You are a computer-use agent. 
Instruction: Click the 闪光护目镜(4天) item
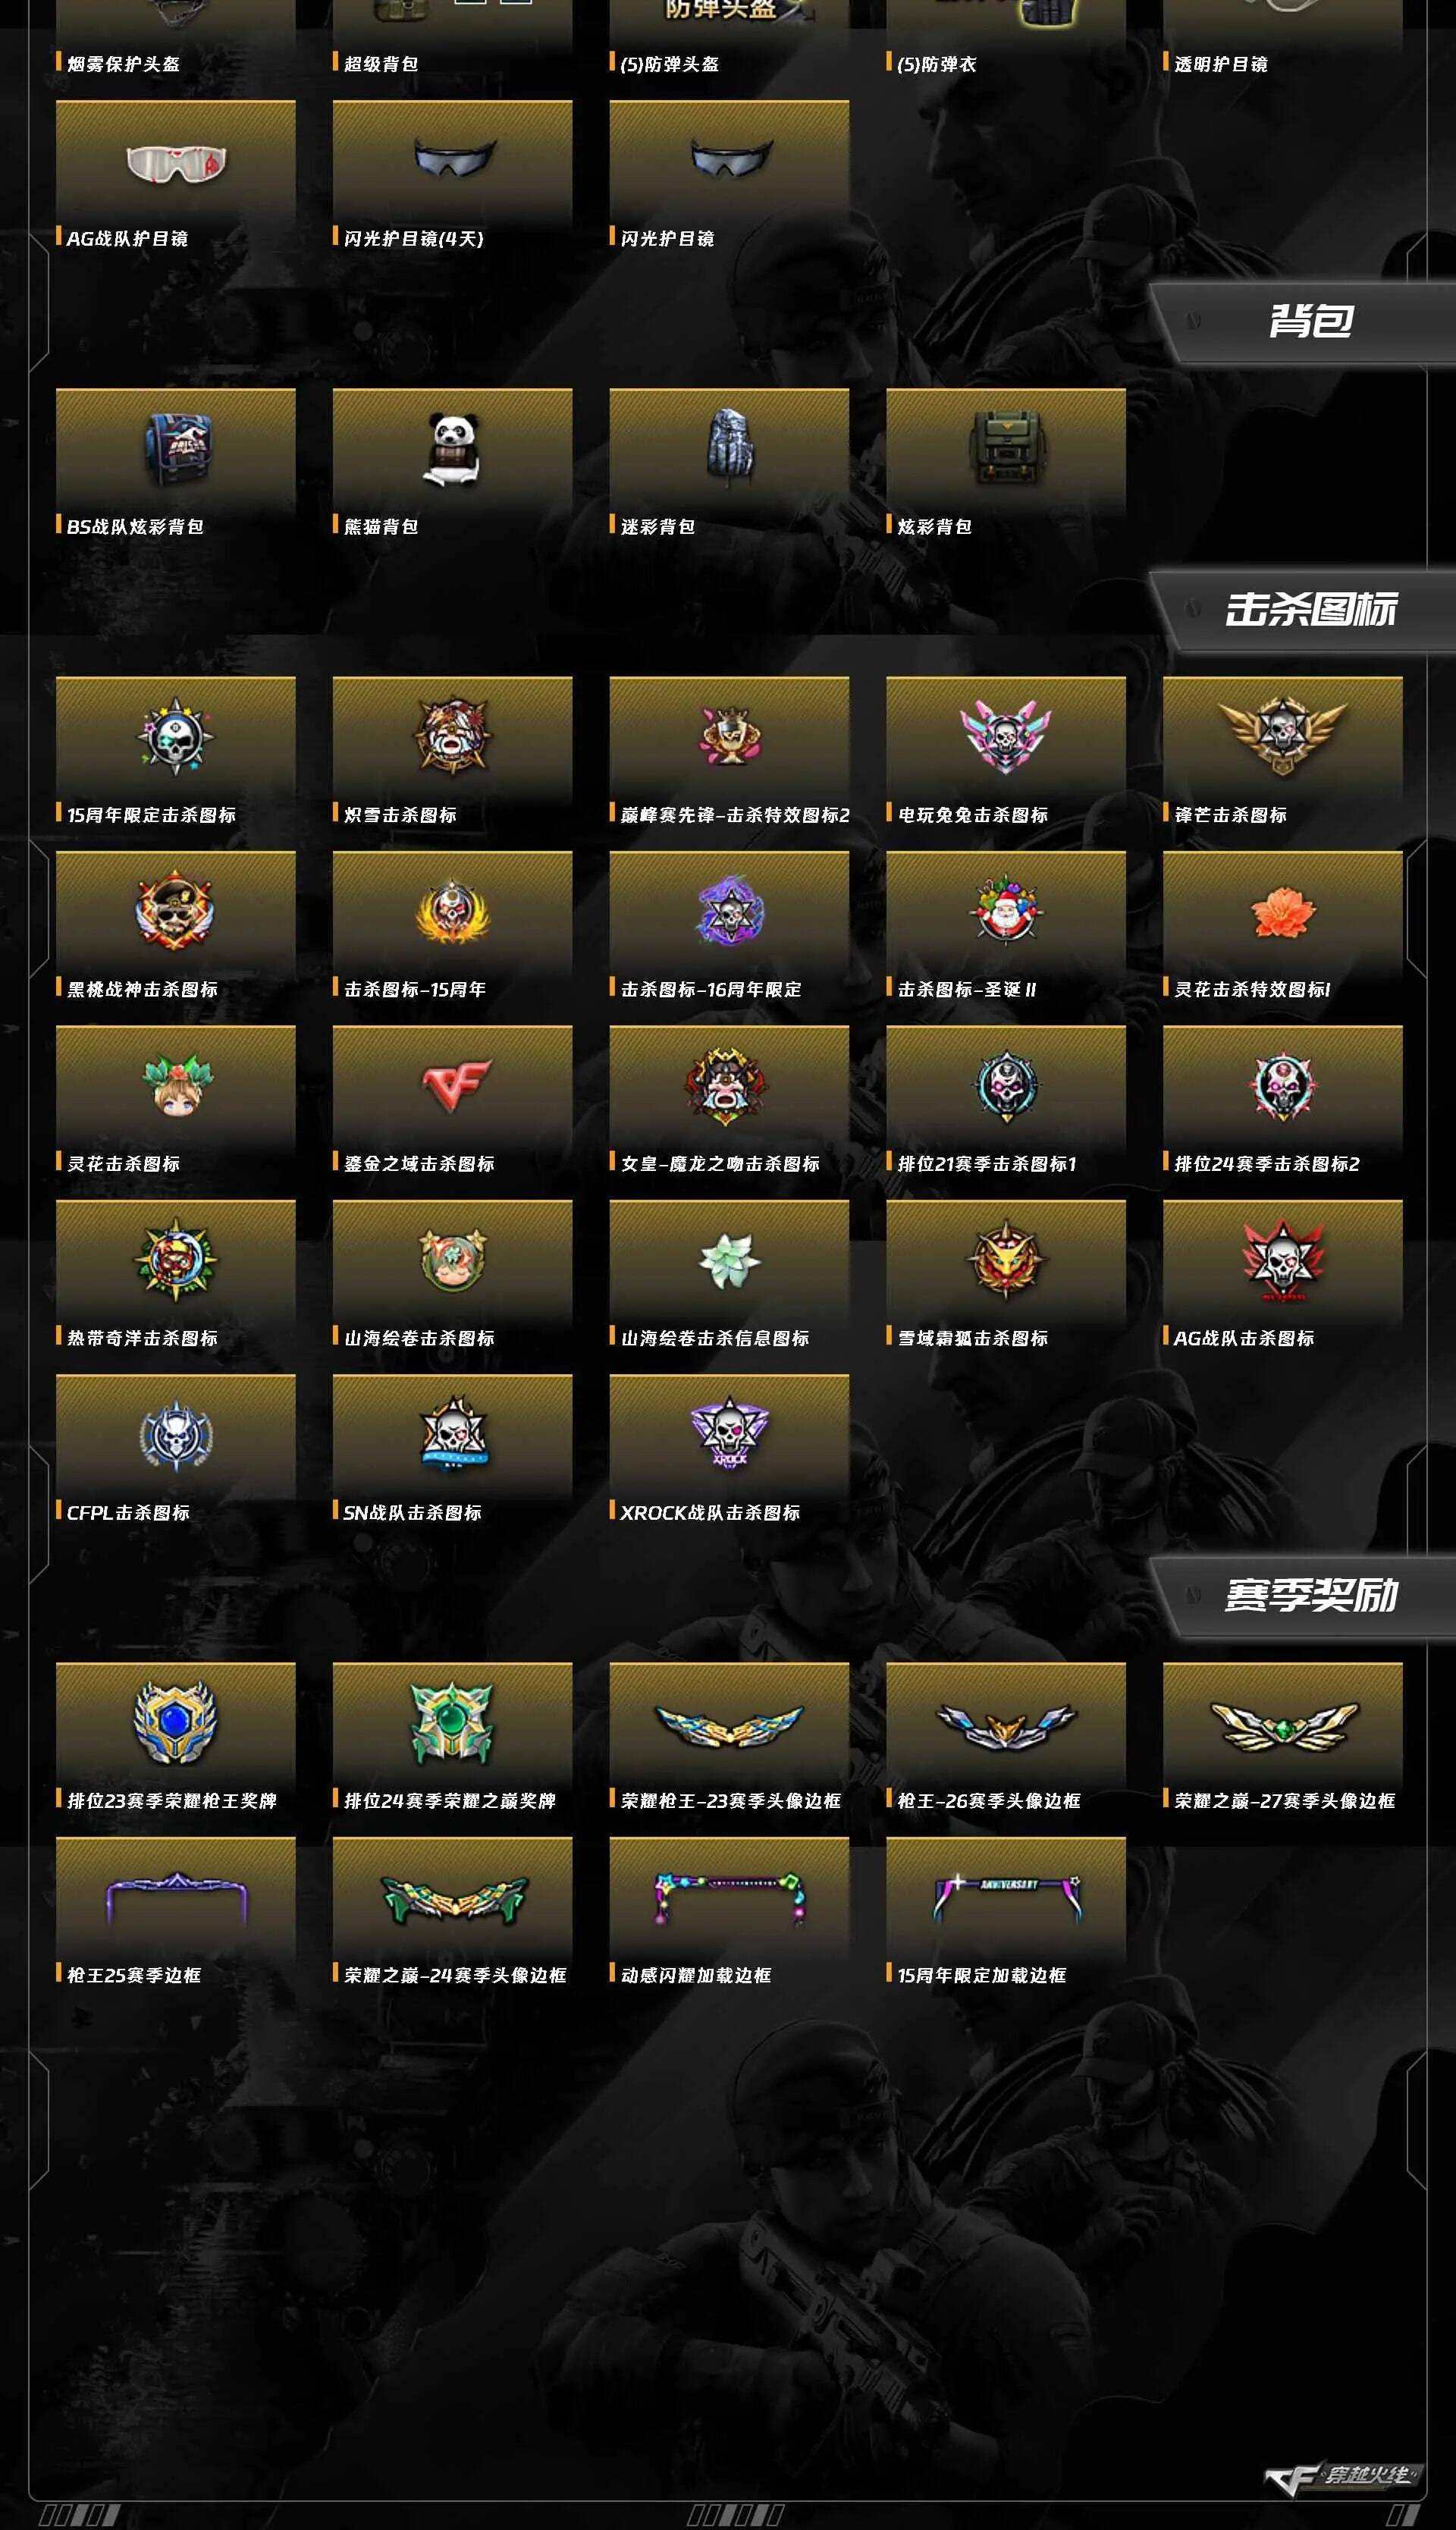pyautogui.click(x=452, y=175)
